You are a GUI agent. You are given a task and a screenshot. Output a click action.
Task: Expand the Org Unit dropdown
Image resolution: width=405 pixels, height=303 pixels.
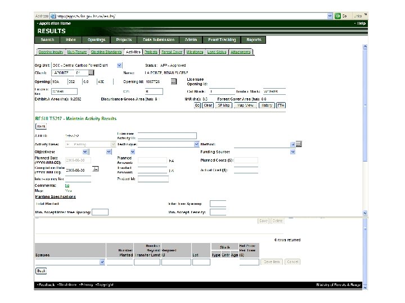click(119, 65)
